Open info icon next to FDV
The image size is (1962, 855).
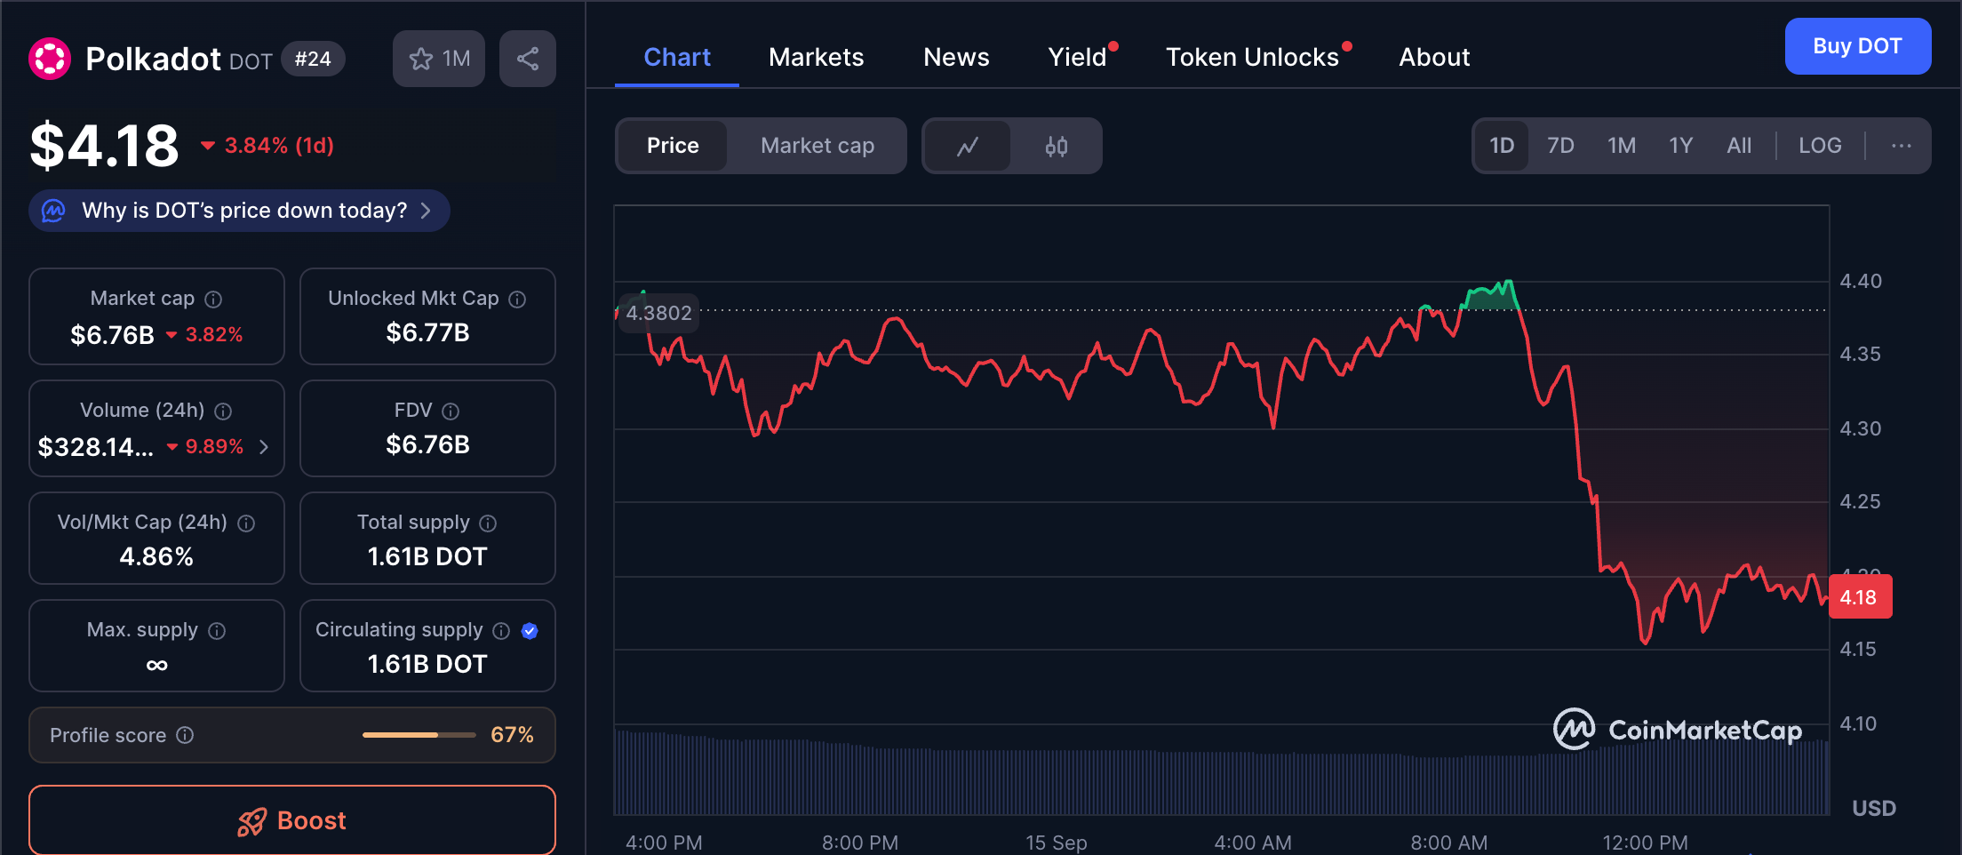coord(451,412)
